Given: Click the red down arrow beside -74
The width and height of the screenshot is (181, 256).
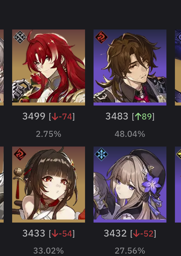Looking at the screenshot, I should click(55, 116).
